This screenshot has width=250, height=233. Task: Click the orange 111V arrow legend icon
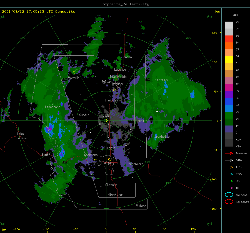229,167
